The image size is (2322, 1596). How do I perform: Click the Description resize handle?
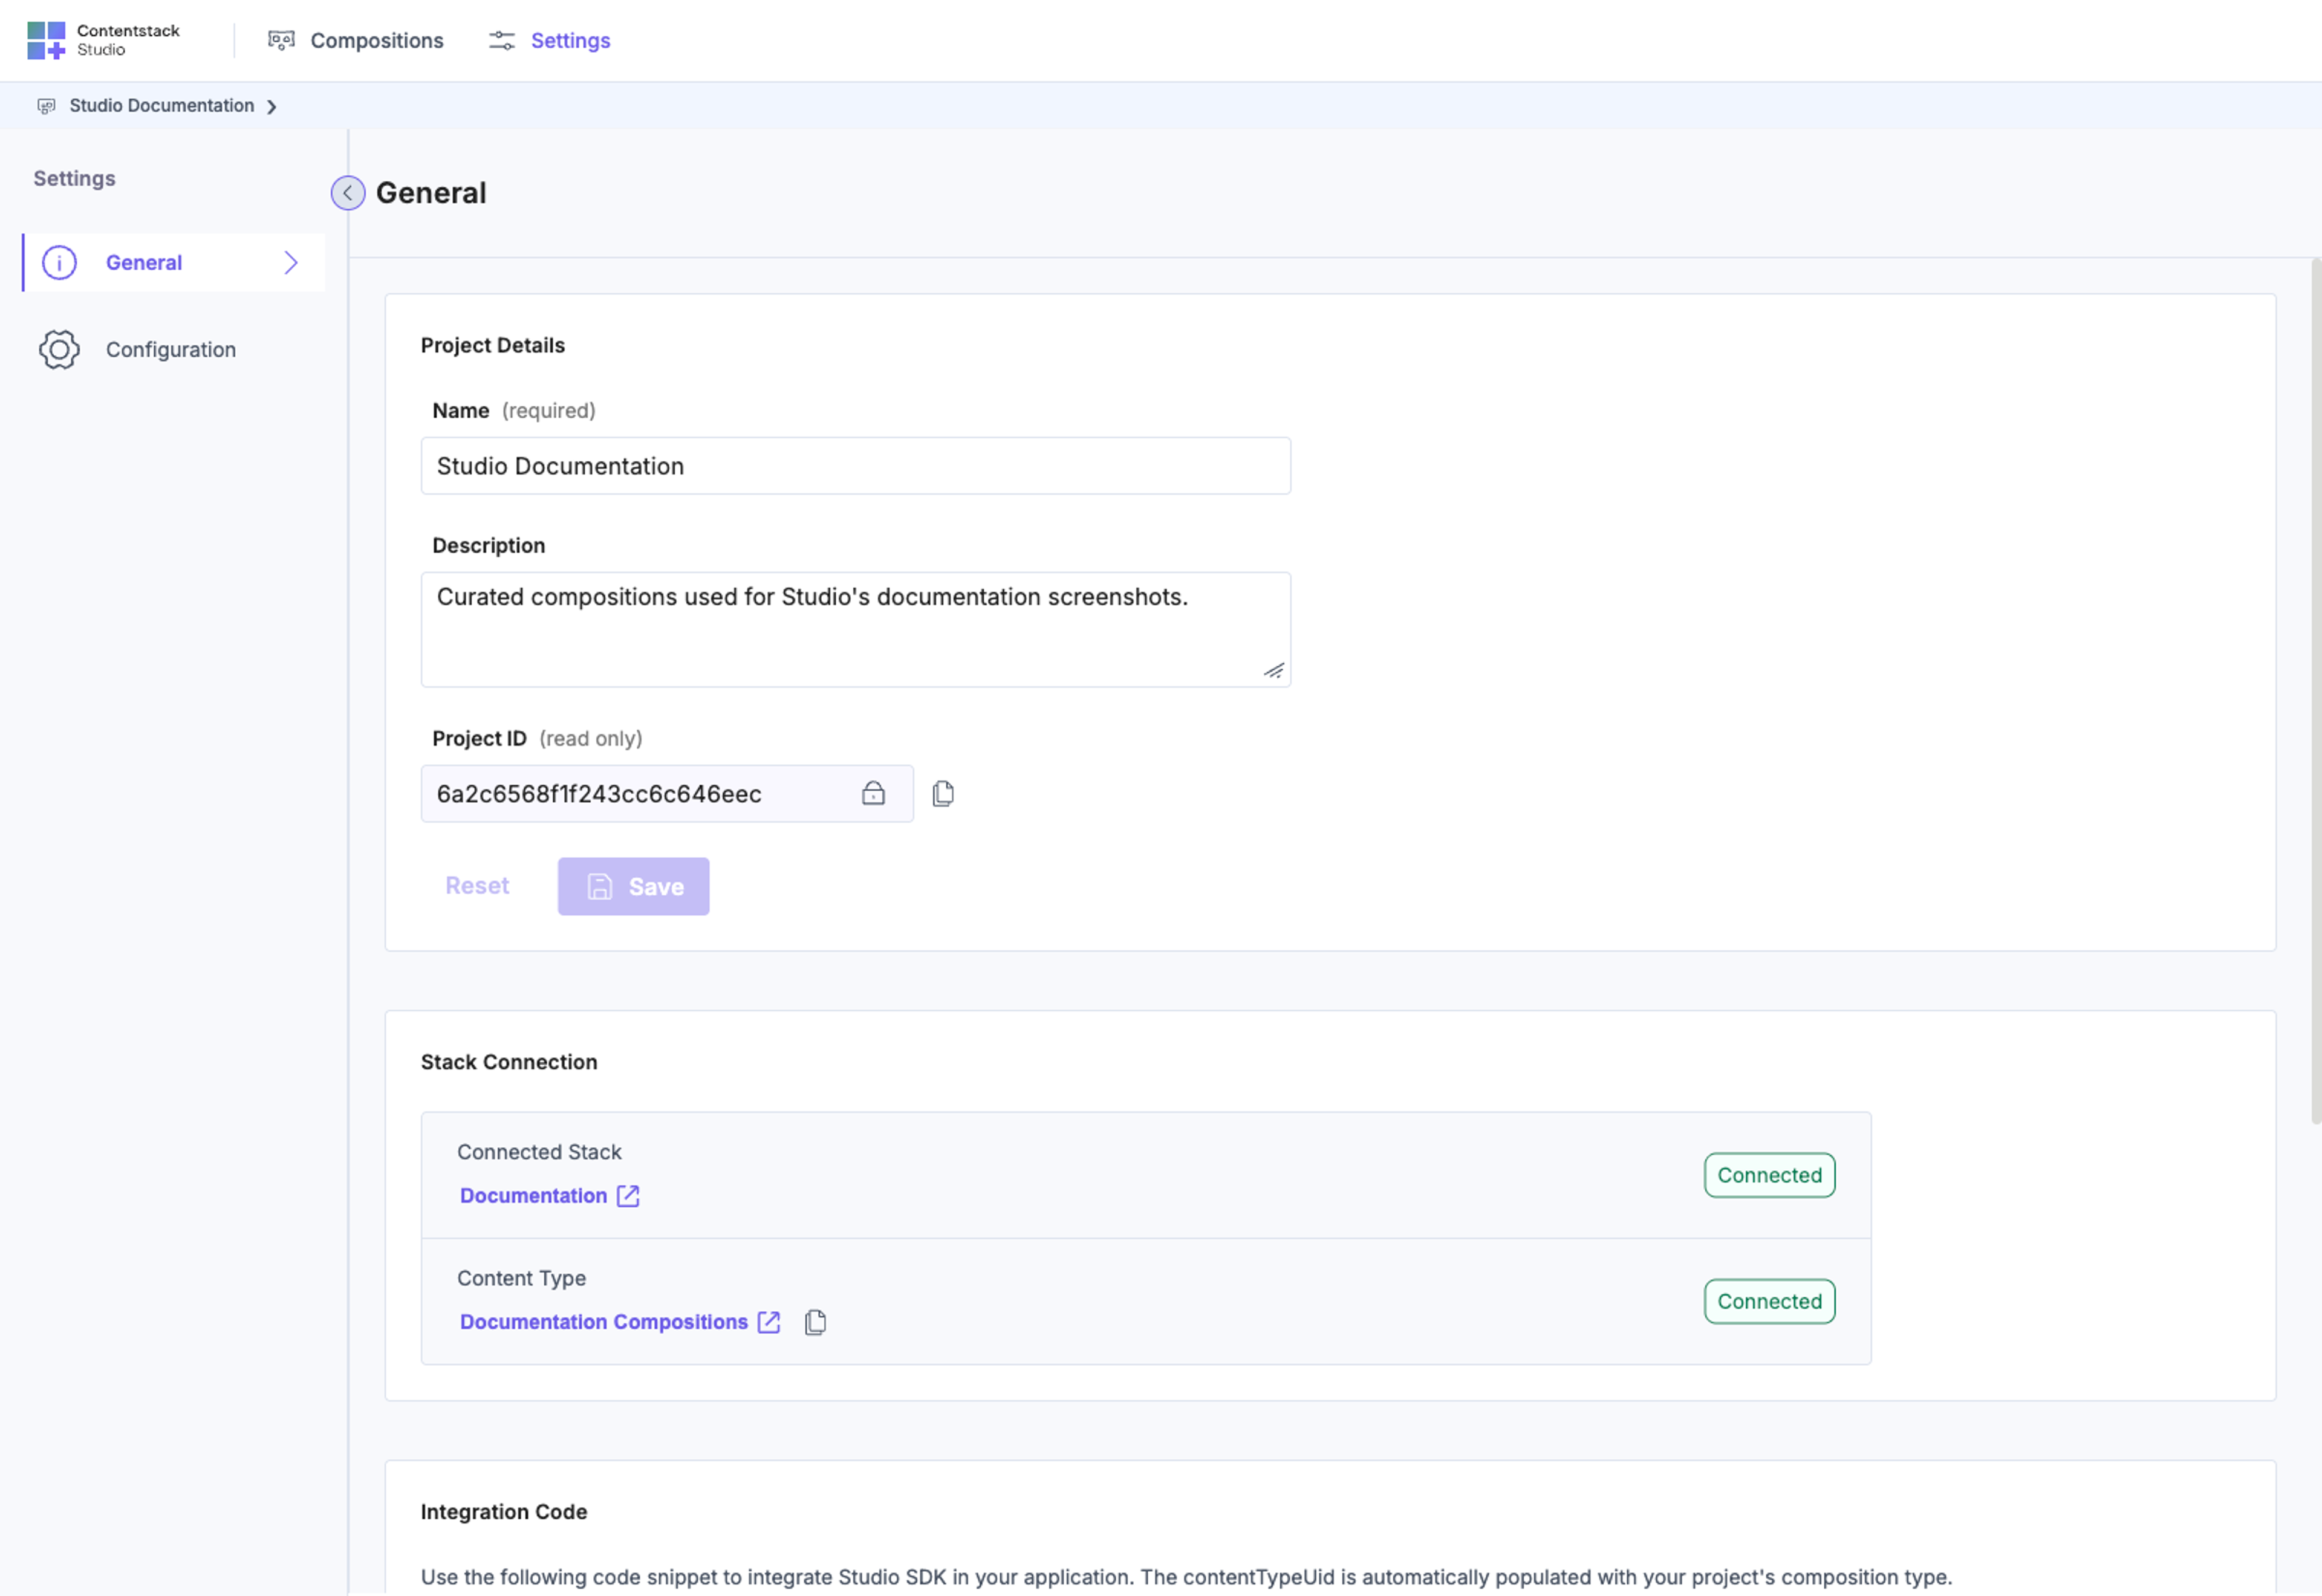(1273, 671)
